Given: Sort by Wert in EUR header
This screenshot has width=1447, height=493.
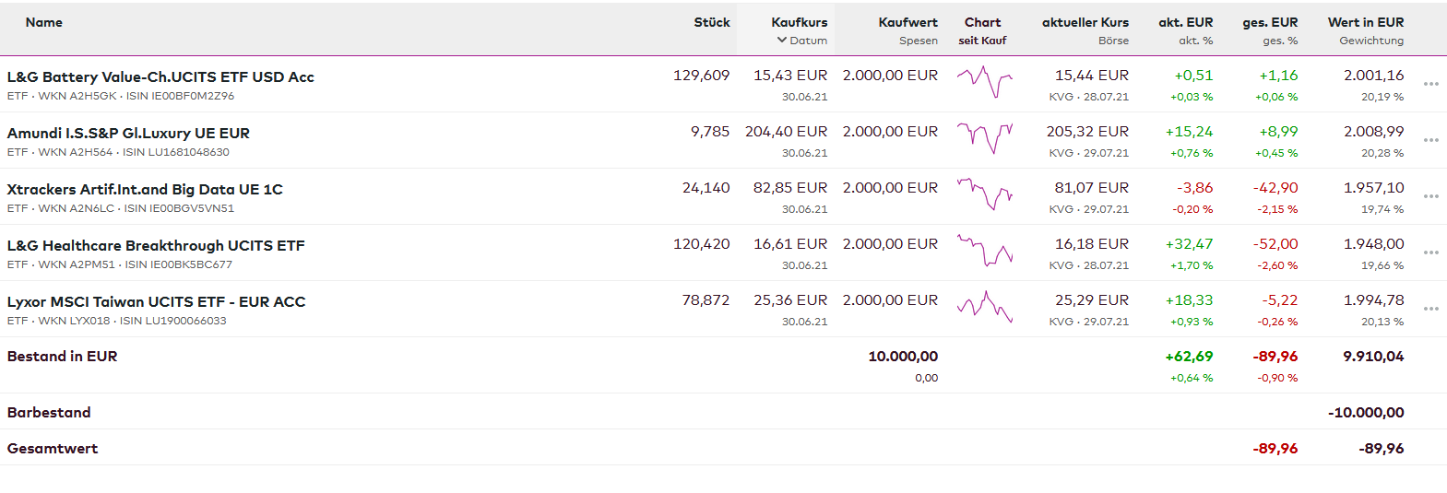Looking at the screenshot, I should [x=1365, y=22].
